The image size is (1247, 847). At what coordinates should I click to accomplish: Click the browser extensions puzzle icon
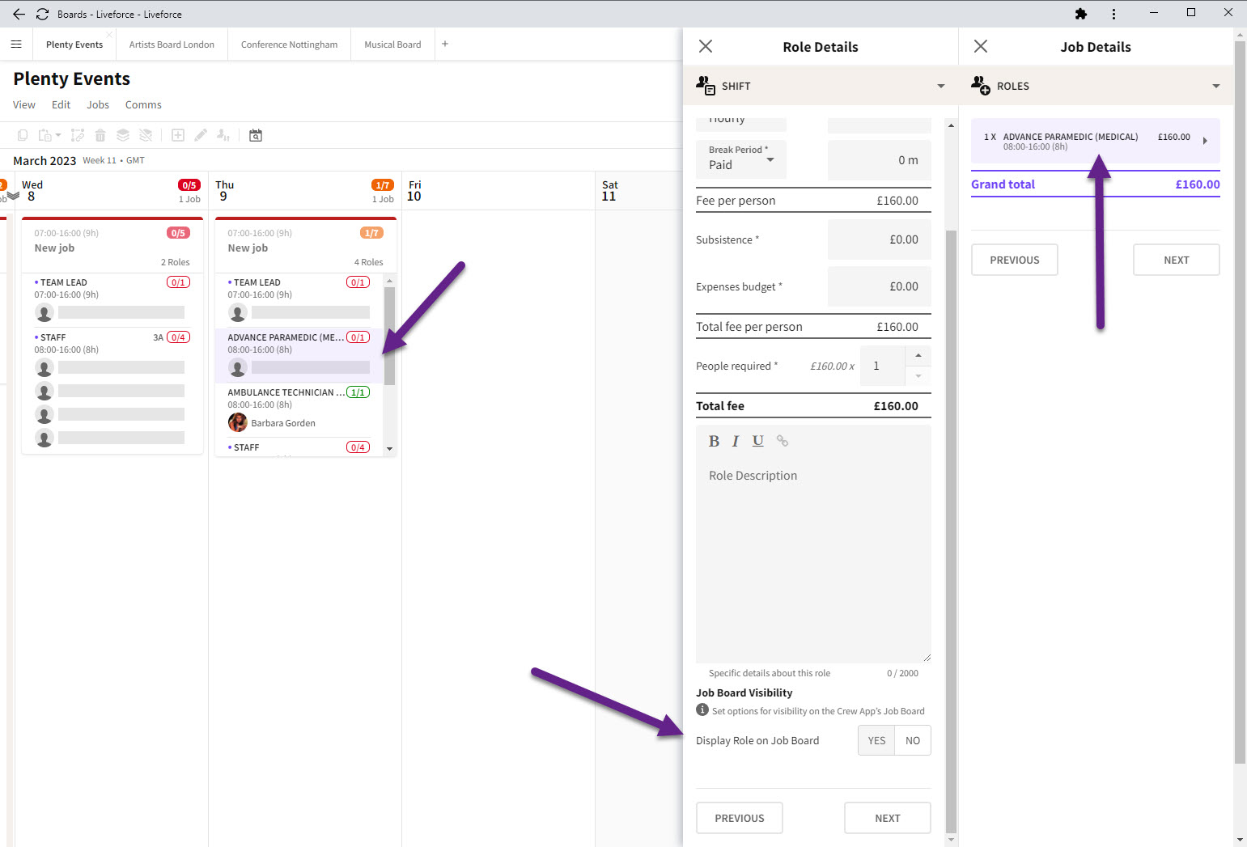point(1080,14)
